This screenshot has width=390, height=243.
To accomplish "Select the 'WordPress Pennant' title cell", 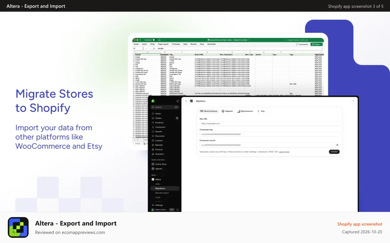I will 182,93.
